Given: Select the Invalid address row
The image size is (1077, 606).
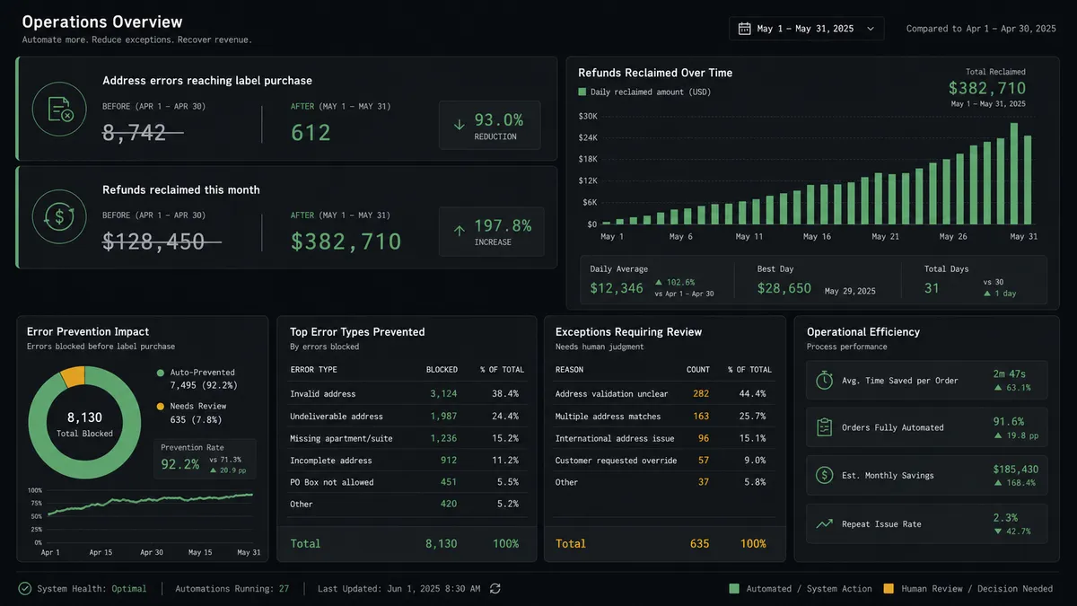Looking at the screenshot, I should pos(407,394).
